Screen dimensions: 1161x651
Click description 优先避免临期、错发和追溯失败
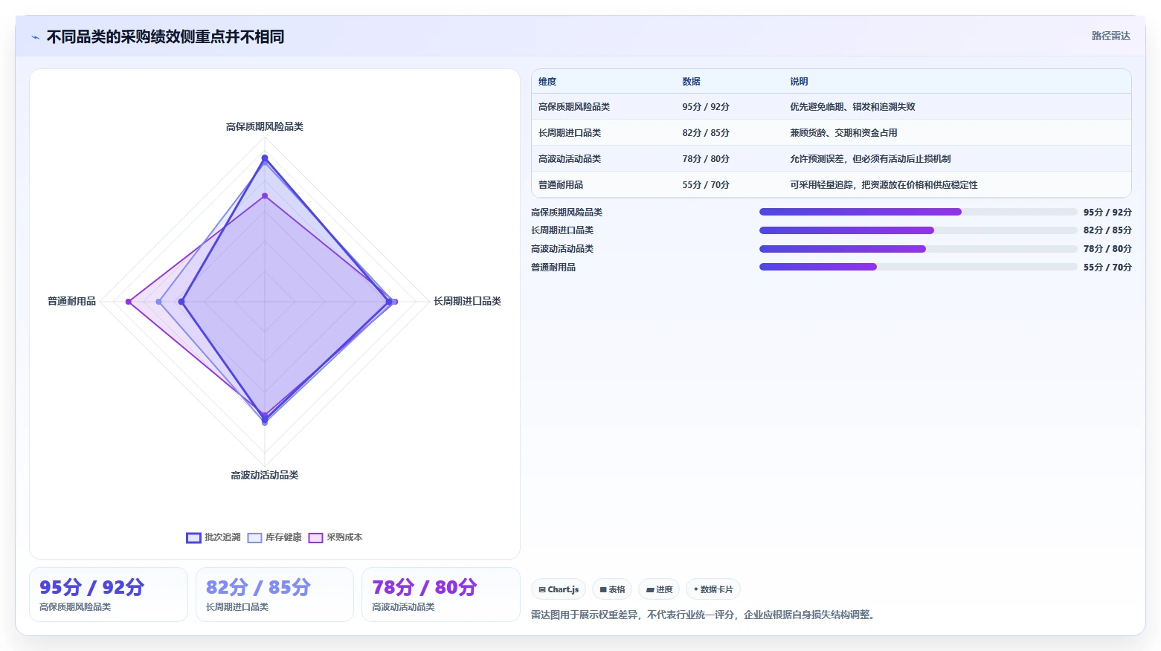[x=852, y=107]
